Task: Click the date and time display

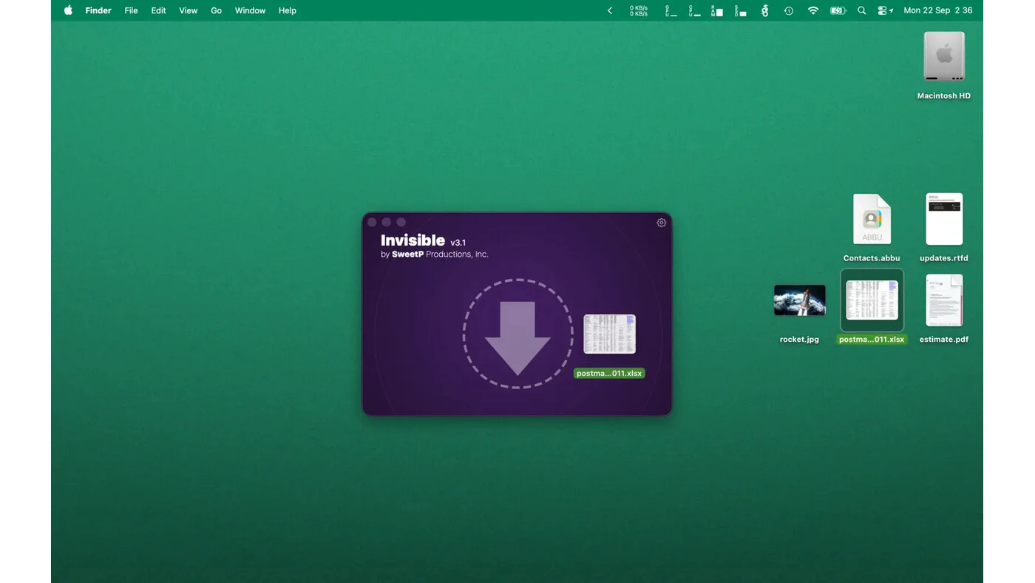Action: click(x=938, y=10)
